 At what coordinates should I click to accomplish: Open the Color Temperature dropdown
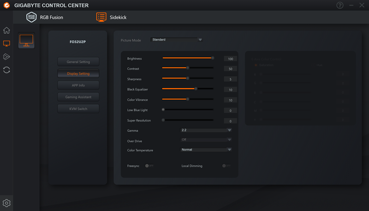(229, 150)
